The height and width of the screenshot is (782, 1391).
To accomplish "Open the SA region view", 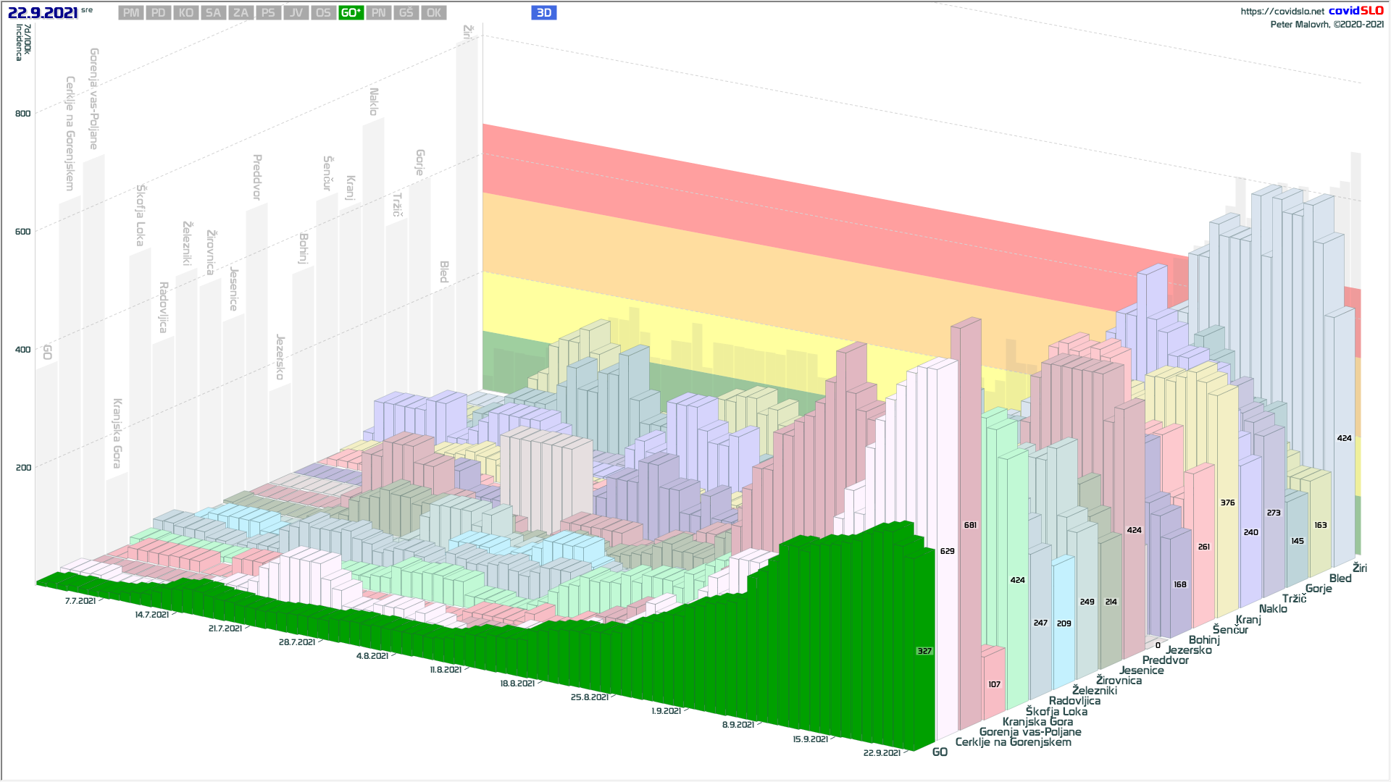I will point(213,13).
